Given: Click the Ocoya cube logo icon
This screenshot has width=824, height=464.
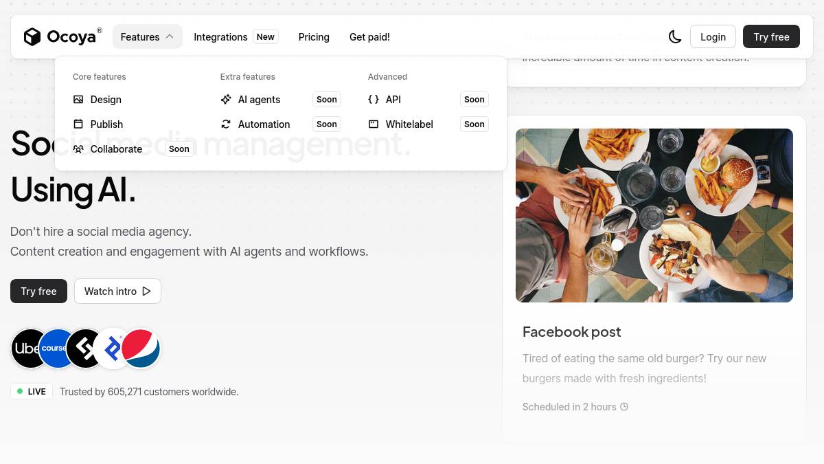Looking at the screenshot, I should click(x=32, y=36).
